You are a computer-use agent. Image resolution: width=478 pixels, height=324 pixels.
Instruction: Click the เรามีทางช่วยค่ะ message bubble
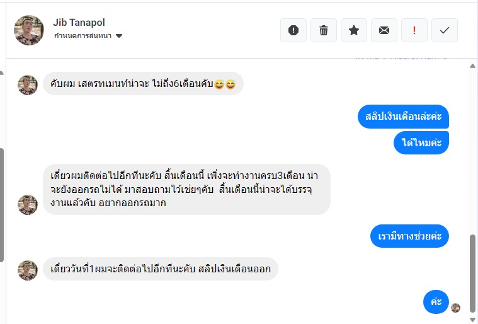pos(409,236)
